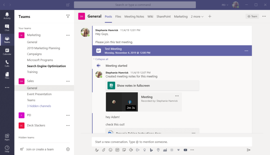Attach a file using the paperclip icon

click(104, 150)
